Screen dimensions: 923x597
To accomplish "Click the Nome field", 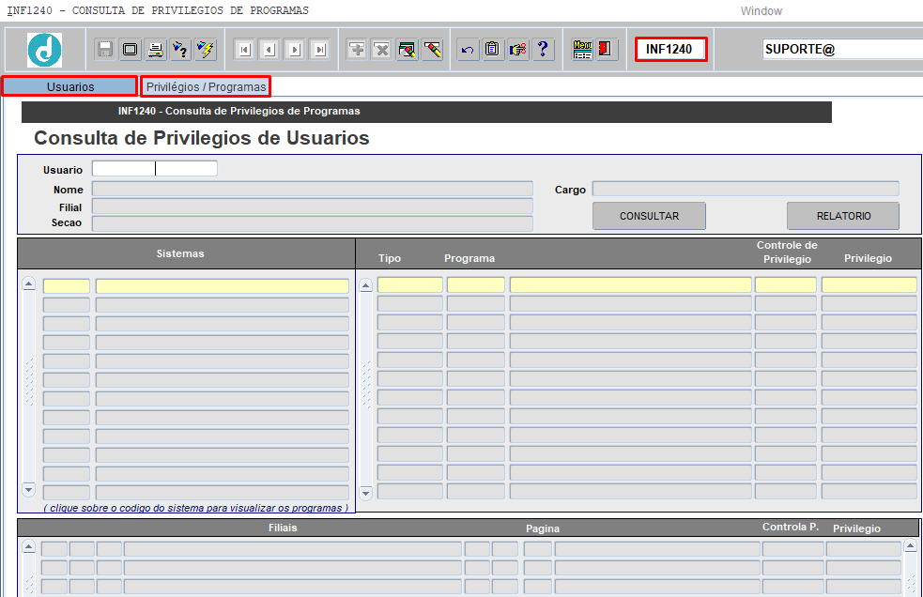I will point(313,189).
